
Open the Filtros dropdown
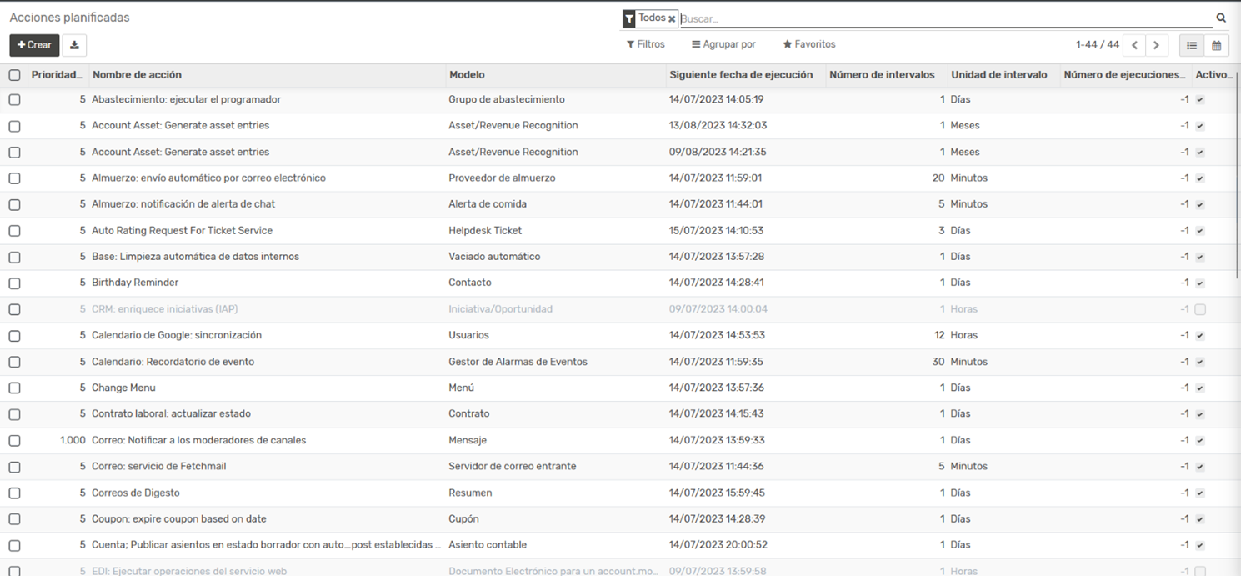point(646,44)
